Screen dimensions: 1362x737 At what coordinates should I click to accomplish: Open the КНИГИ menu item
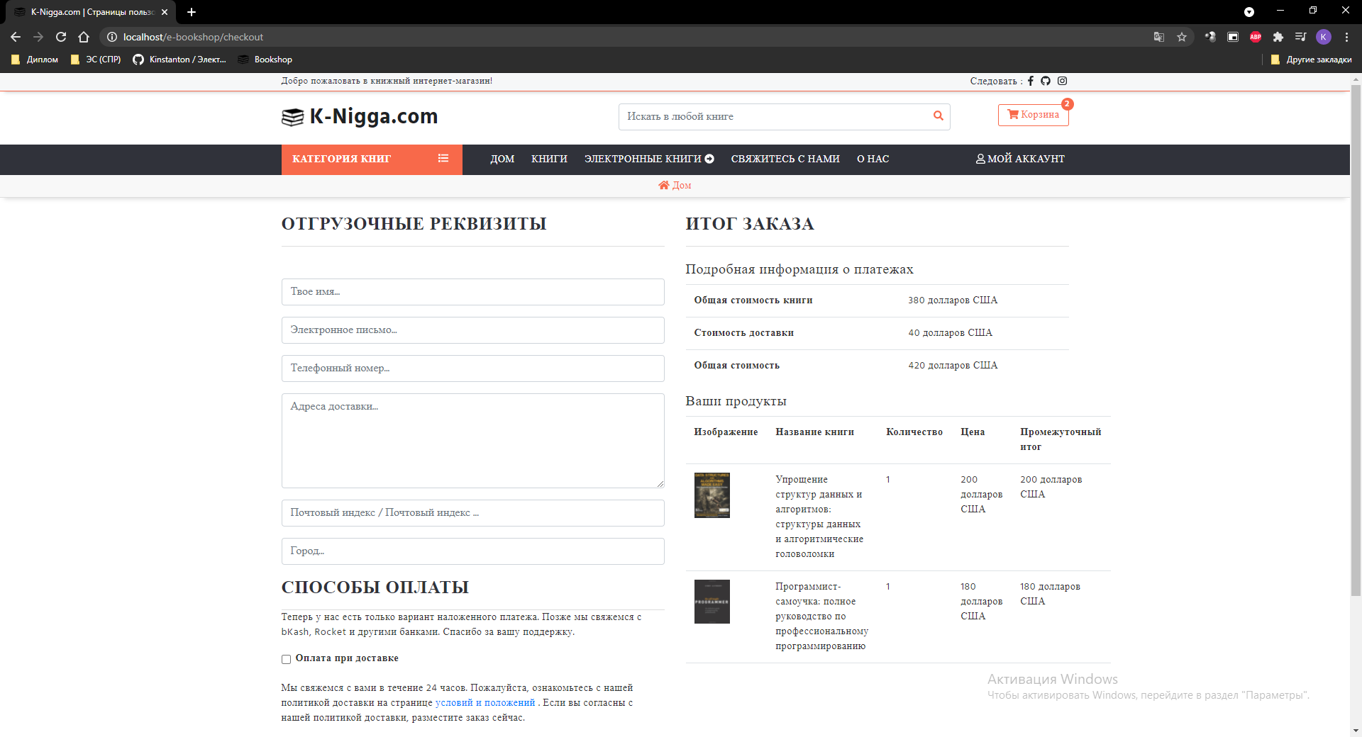(x=549, y=159)
